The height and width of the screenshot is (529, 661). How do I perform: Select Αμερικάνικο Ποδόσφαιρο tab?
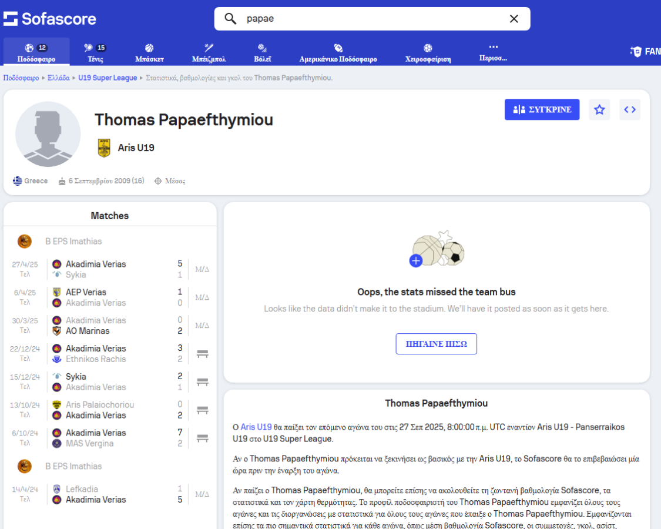338,52
